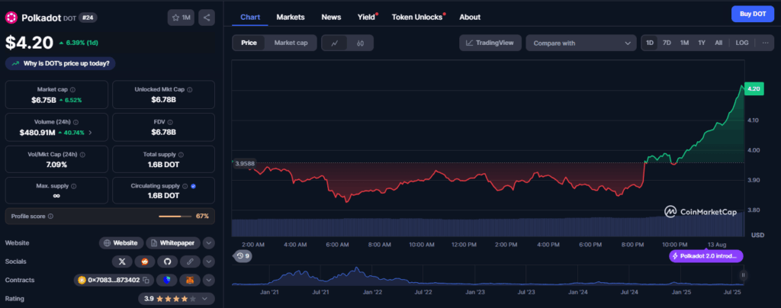Viewport: 781px width, 308px height.
Task: Add DOT to watchlist with star button
Action: (x=181, y=18)
